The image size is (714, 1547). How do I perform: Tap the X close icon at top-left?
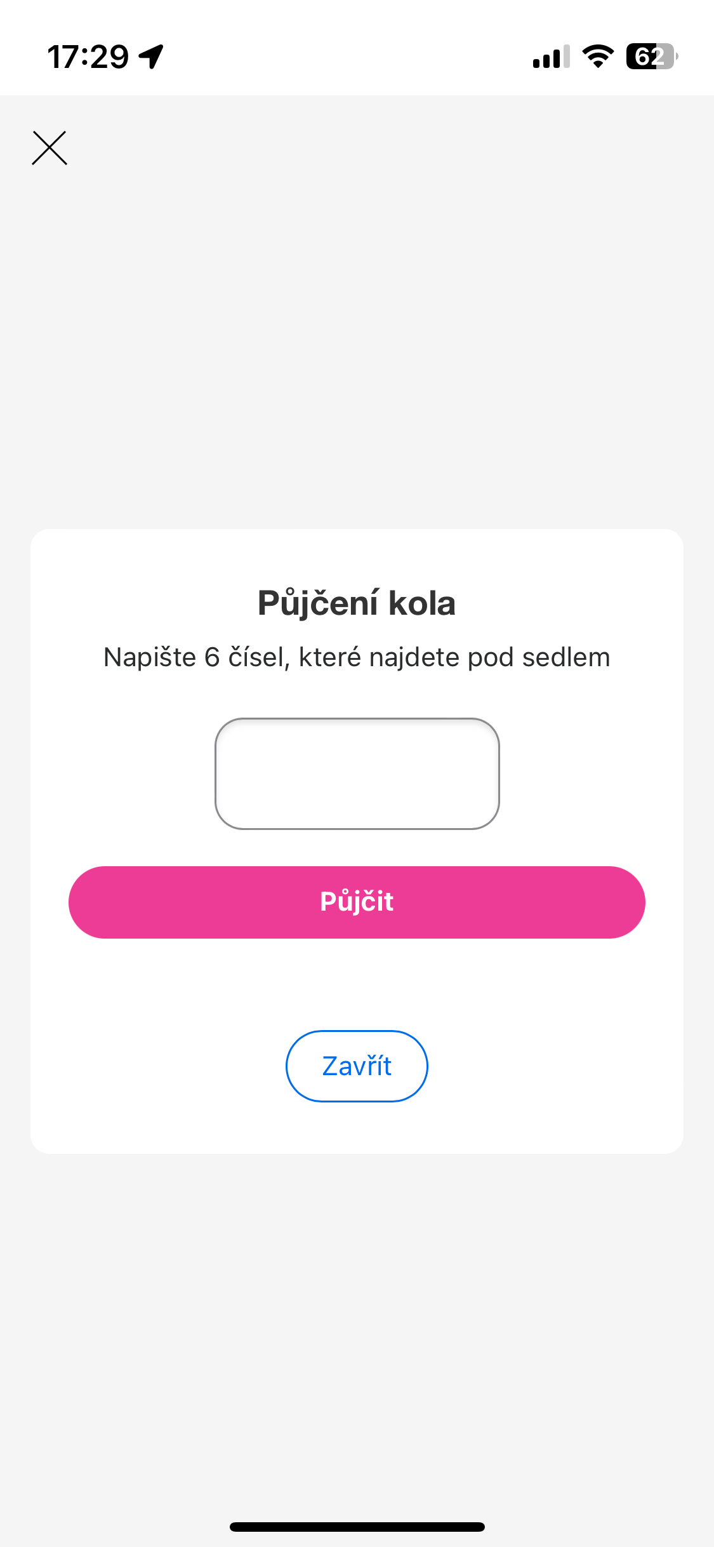coord(50,148)
